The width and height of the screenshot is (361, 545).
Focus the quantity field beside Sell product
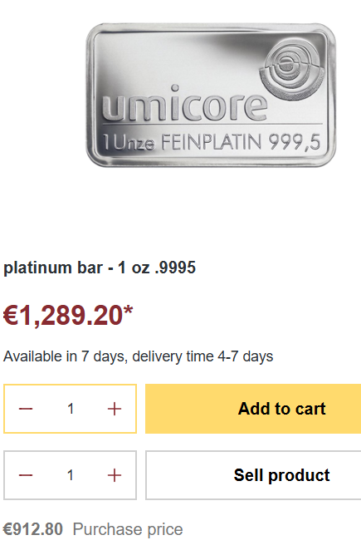tap(71, 475)
